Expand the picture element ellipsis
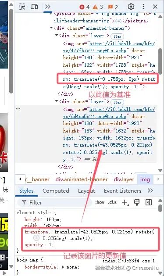 [x=118, y=21]
